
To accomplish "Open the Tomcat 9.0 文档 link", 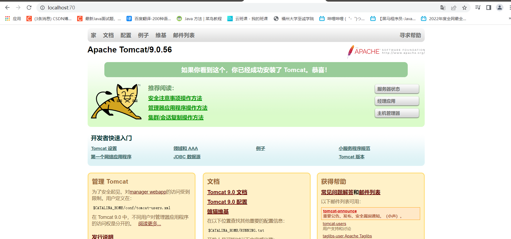I will click(x=227, y=192).
